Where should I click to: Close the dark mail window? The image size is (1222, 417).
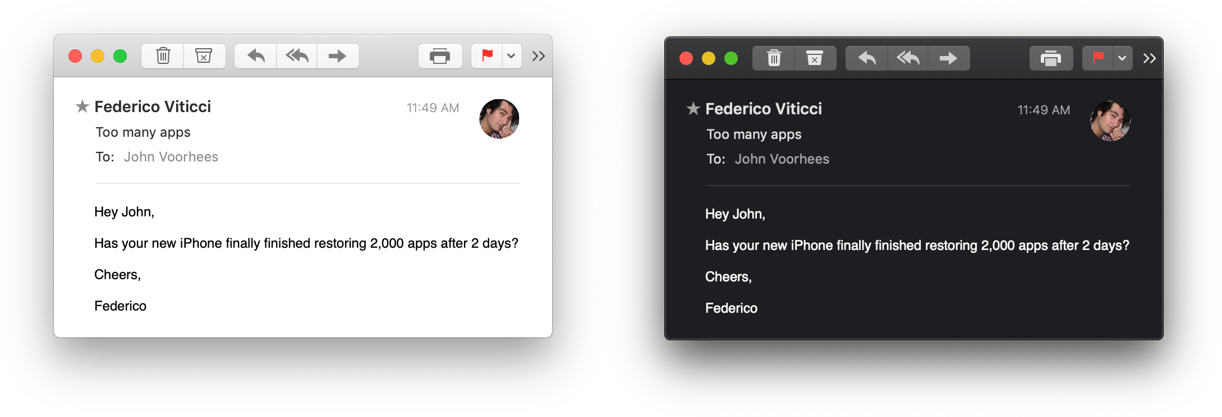click(x=686, y=58)
